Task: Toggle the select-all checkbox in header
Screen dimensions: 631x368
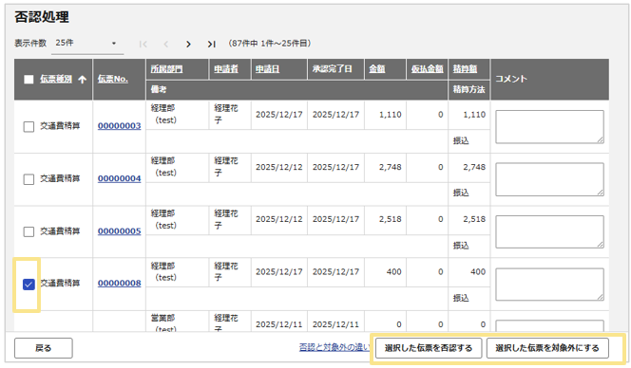Action: point(29,79)
